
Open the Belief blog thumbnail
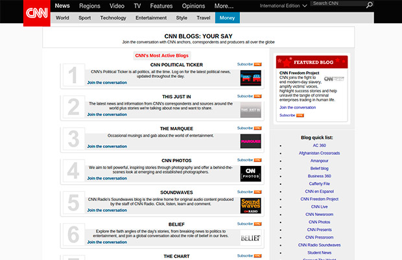click(250, 238)
